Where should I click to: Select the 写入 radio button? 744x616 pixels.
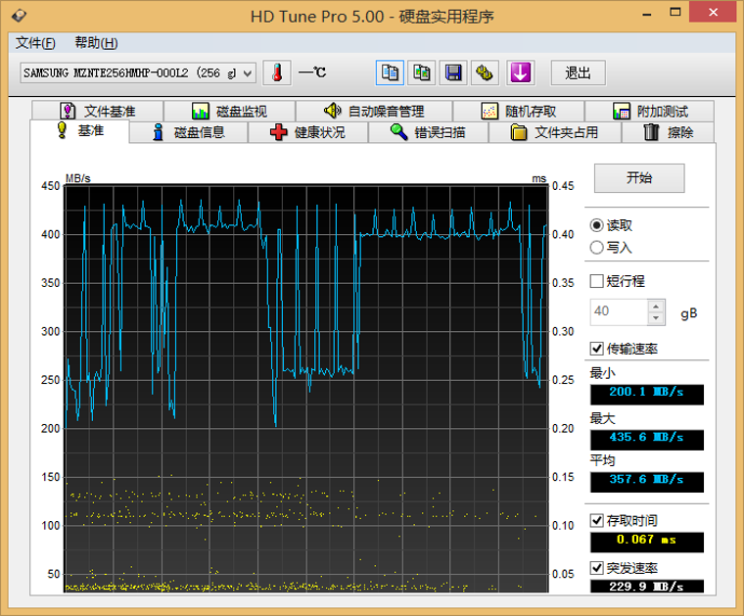coord(597,248)
